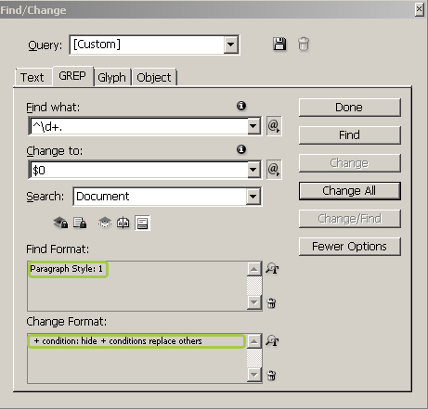Open special characters menu for Change to
This screenshot has width=428, height=409.
pos(274,170)
